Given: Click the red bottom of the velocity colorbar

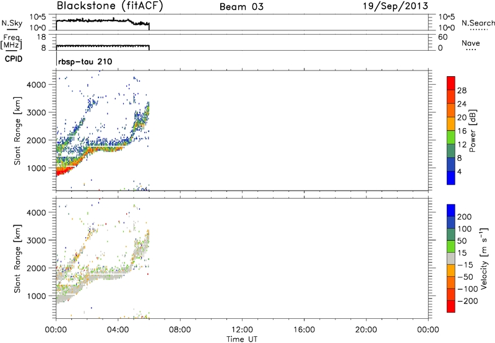Looking at the screenshot, I should point(451,306).
